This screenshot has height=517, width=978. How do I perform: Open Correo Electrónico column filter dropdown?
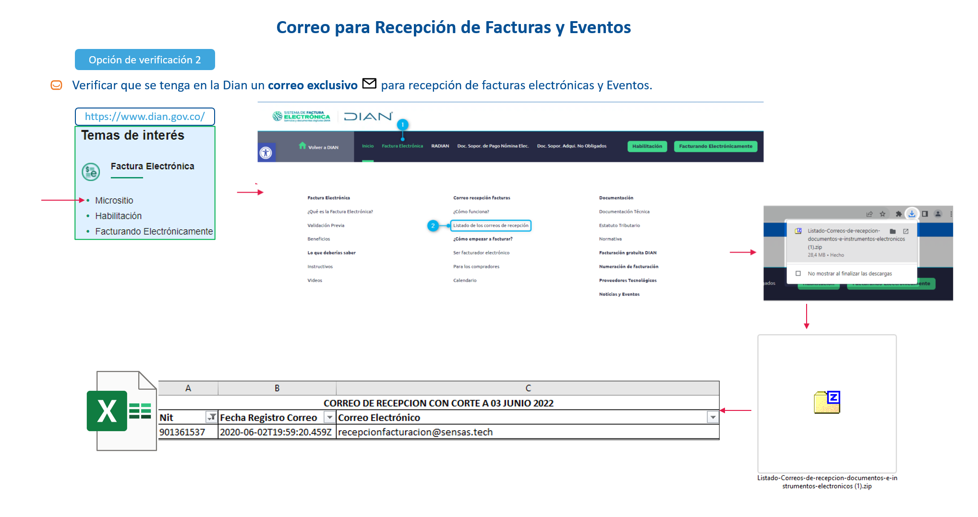click(x=712, y=417)
